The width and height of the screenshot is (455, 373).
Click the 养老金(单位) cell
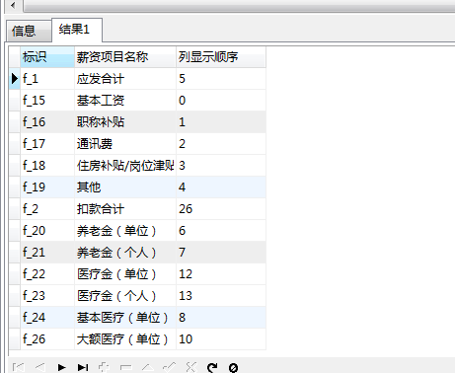(125, 231)
